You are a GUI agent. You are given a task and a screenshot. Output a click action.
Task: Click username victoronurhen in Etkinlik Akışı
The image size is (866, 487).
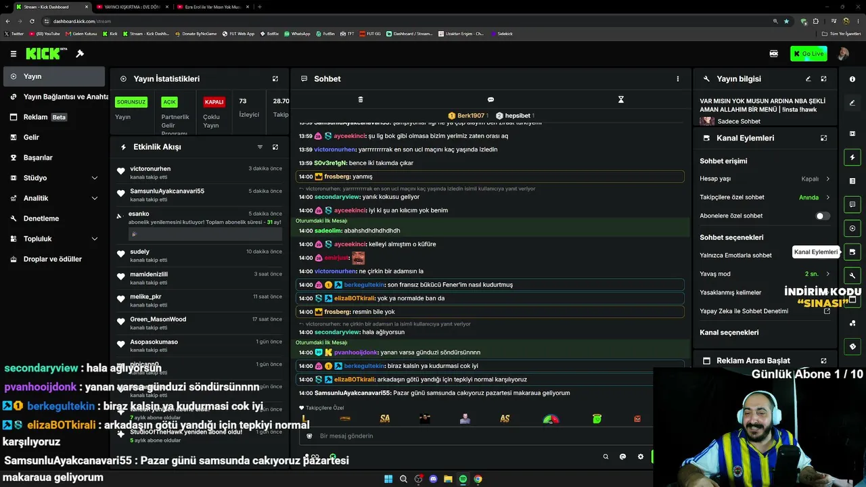(150, 168)
